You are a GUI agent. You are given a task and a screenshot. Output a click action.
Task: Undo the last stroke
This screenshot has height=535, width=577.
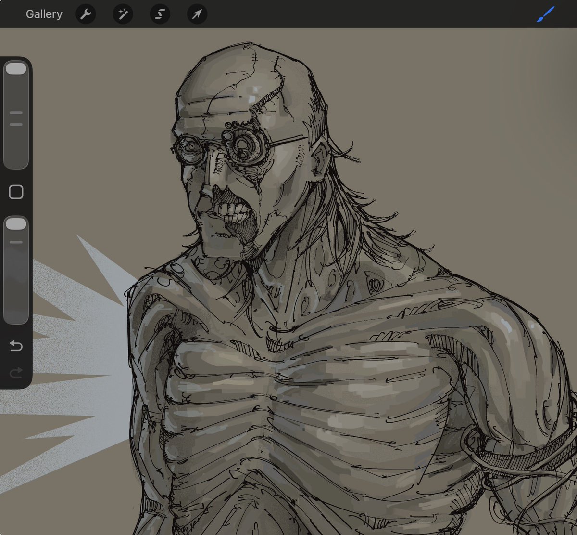[16, 346]
